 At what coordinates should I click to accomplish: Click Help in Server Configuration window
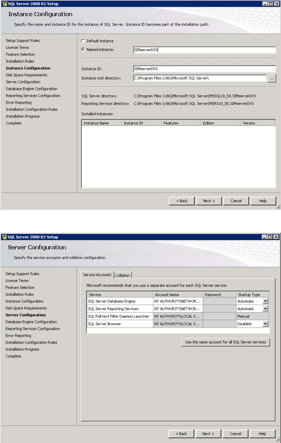pyautogui.click(x=262, y=434)
